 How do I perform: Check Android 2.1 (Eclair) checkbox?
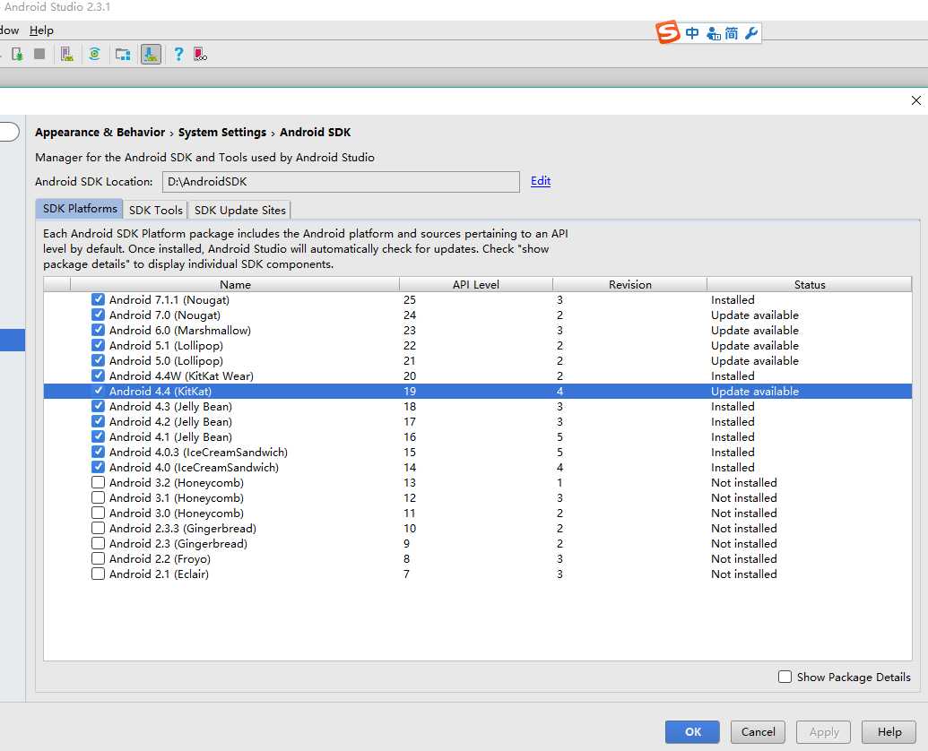pos(99,574)
